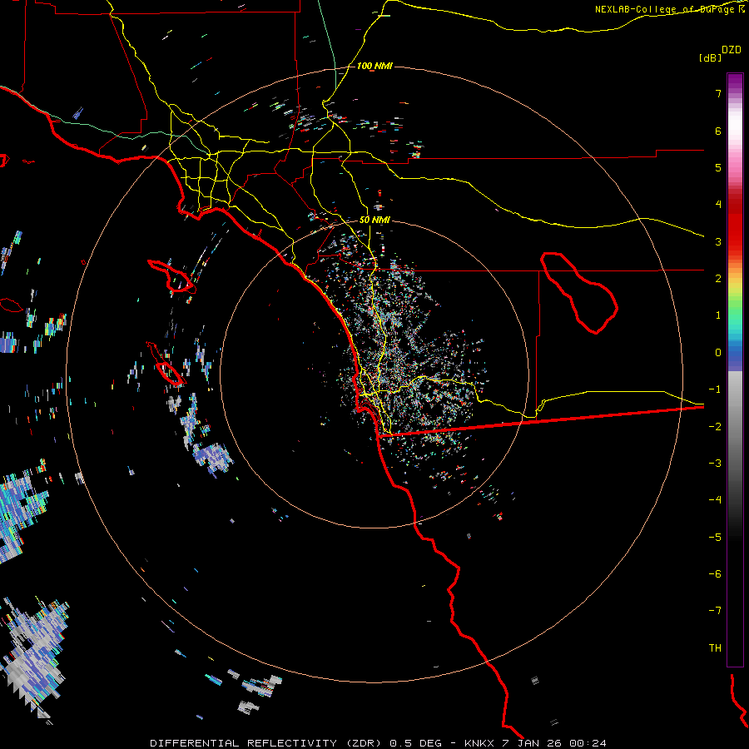
Task: Click the 4 value on the color scale
Action: click(x=718, y=205)
